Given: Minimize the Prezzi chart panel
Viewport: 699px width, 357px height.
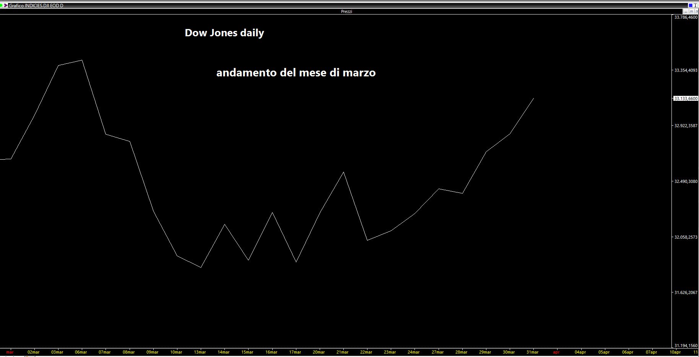Looking at the screenshot, I should 686,11.
